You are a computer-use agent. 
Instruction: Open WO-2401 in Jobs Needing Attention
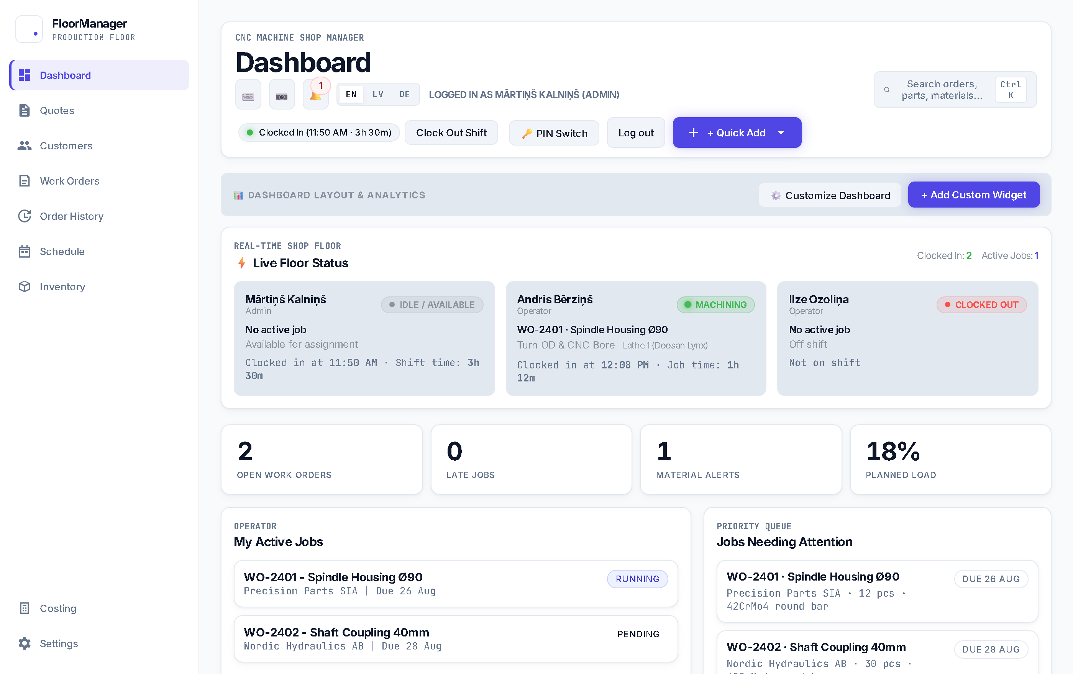click(x=878, y=591)
